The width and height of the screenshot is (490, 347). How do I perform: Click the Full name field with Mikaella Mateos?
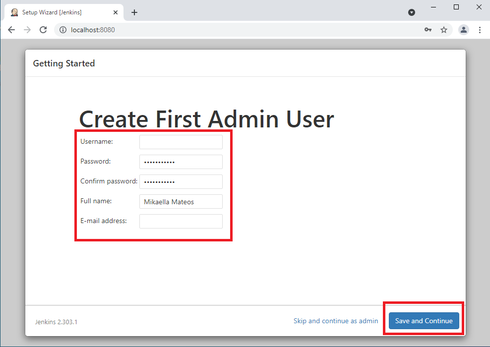(181, 202)
